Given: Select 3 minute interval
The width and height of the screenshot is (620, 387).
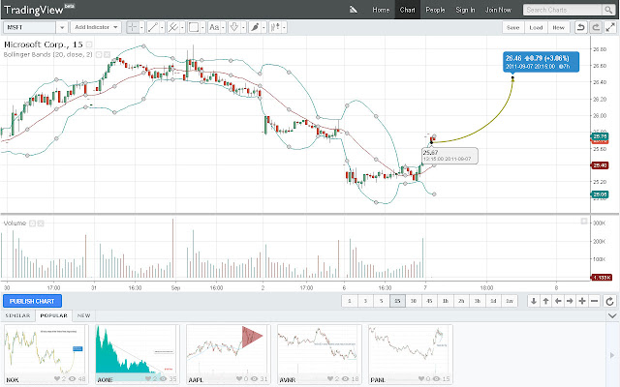Looking at the screenshot, I should [365, 301].
